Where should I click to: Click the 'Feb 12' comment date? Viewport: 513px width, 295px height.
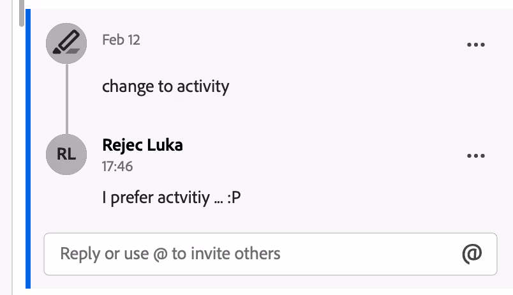point(121,40)
